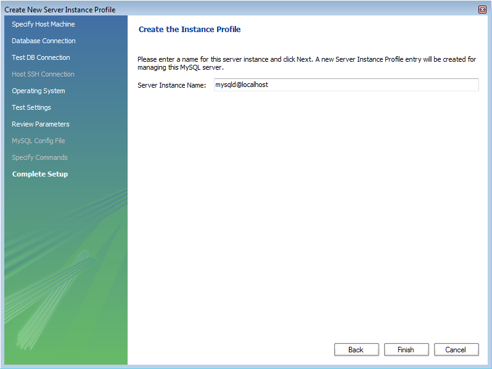Image resolution: width=492 pixels, height=369 pixels.
Task: Close the Create New Server Instance Profile dialog
Action: click(x=482, y=10)
